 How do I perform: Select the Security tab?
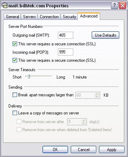pos(69,17)
